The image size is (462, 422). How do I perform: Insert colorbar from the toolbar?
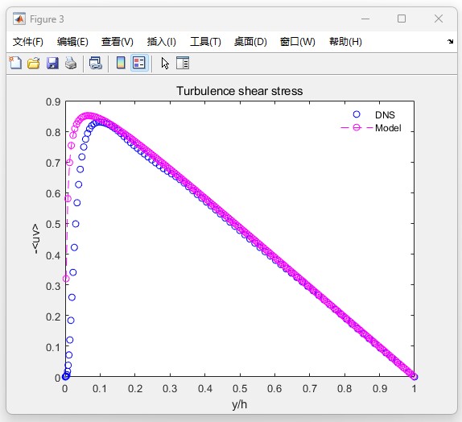pos(121,63)
